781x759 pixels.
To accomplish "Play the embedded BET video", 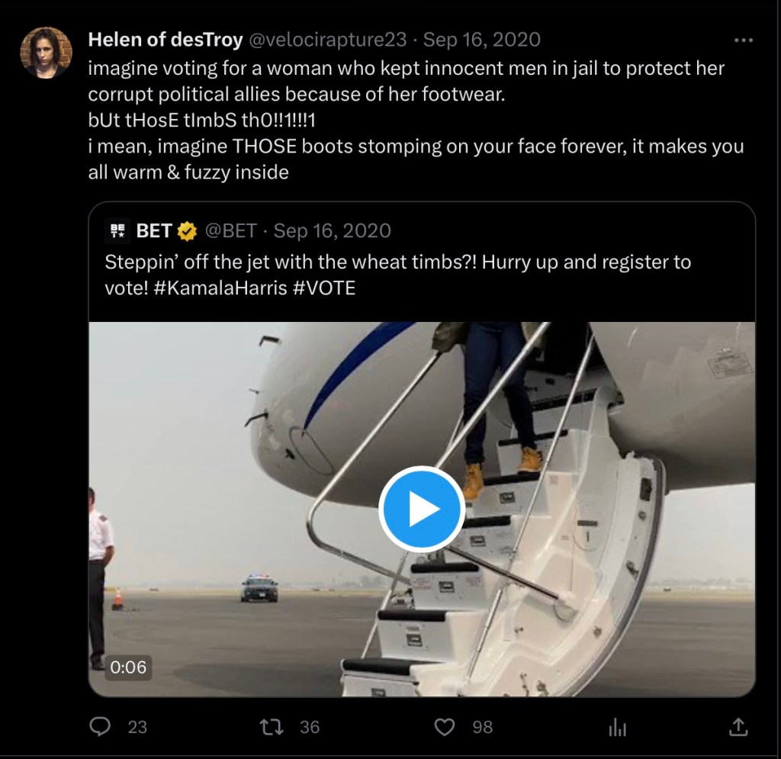I will pyautogui.click(x=422, y=510).
